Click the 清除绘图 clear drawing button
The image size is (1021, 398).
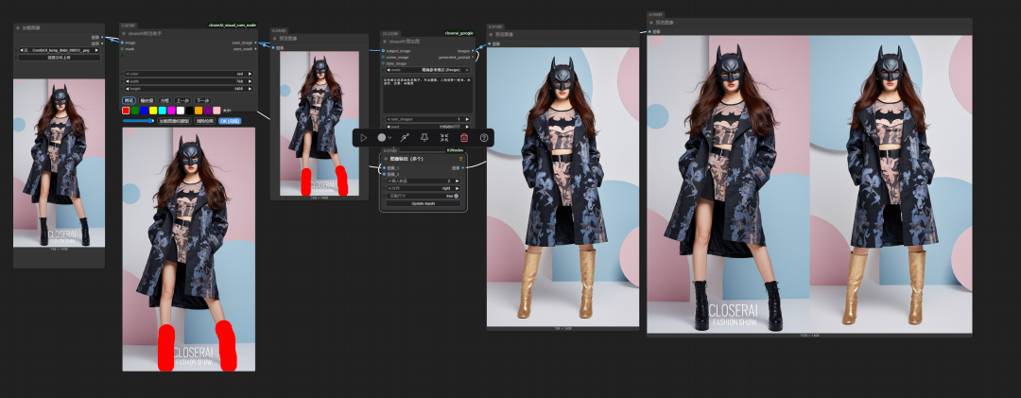[x=204, y=120]
